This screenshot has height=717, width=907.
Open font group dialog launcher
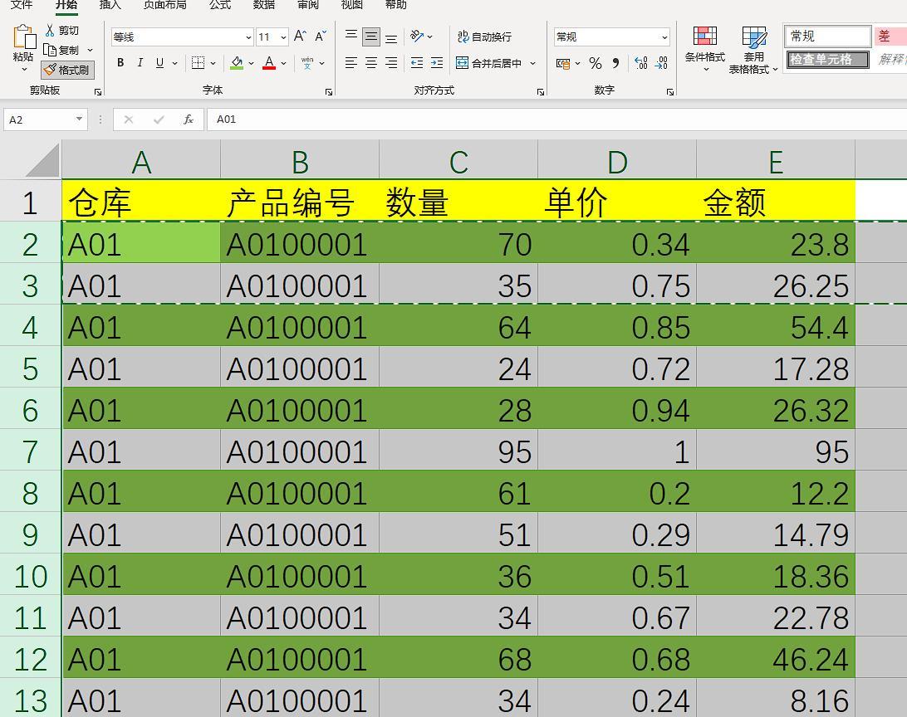(x=329, y=92)
